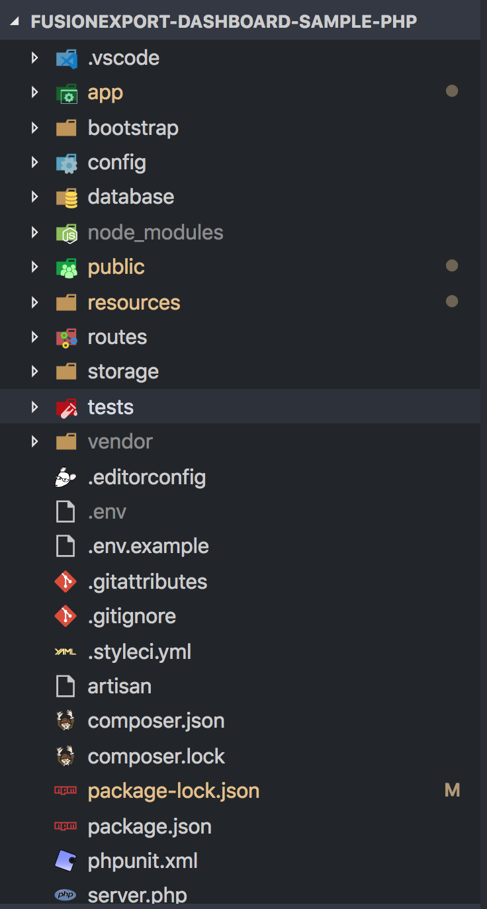
Task: Open the artisan file
Action: click(x=119, y=686)
